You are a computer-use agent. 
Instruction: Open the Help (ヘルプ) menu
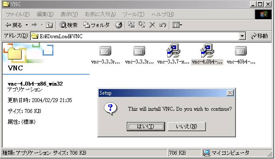point(162,14)
